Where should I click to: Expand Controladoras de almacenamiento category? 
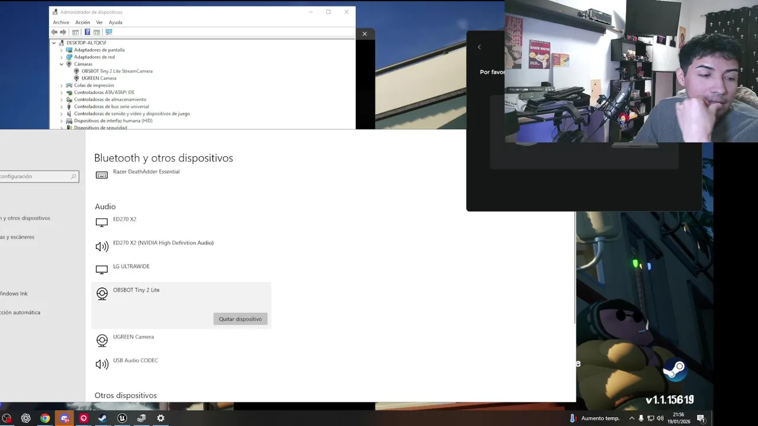coord(61,99)
